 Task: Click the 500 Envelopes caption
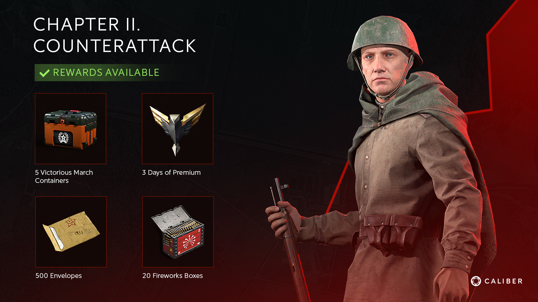click(59, 276)
